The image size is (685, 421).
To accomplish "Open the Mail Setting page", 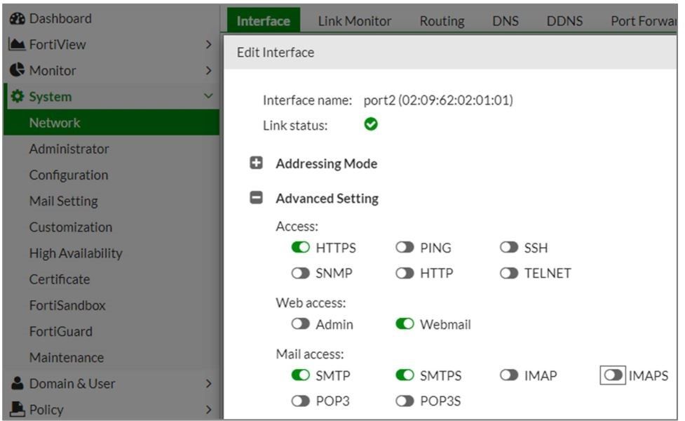I will pos(63,201).
